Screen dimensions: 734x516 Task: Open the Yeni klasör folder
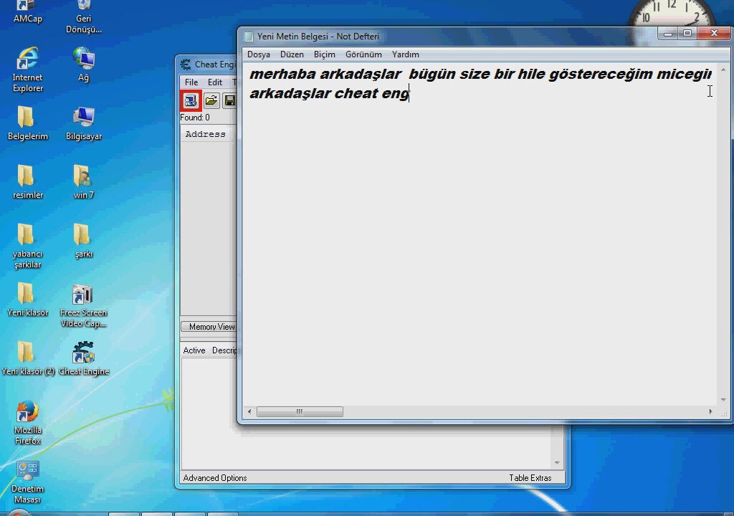pos(28,300)
